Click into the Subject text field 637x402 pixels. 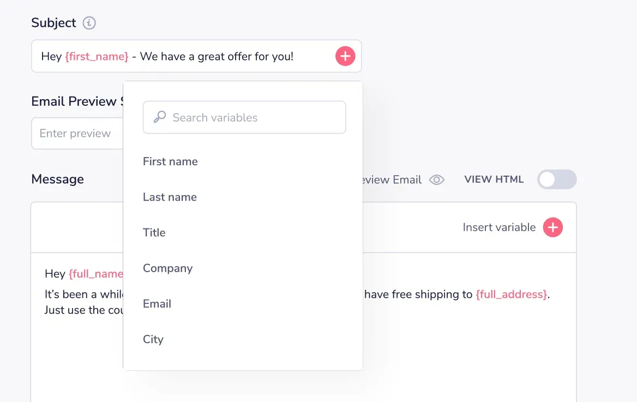(218, 56)
